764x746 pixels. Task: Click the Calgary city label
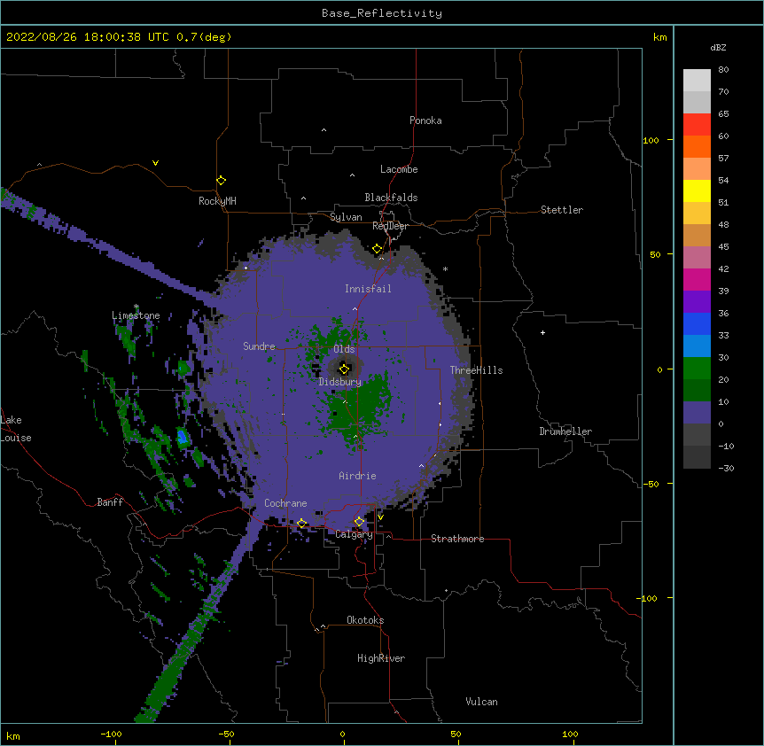coord(354,534)
